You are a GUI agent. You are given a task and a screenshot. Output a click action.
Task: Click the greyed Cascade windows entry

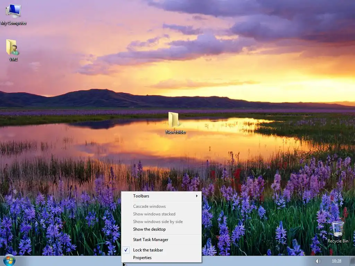(162, 206)
